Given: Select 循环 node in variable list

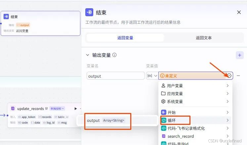Looking at the screenshot, I should coord(195,120).
